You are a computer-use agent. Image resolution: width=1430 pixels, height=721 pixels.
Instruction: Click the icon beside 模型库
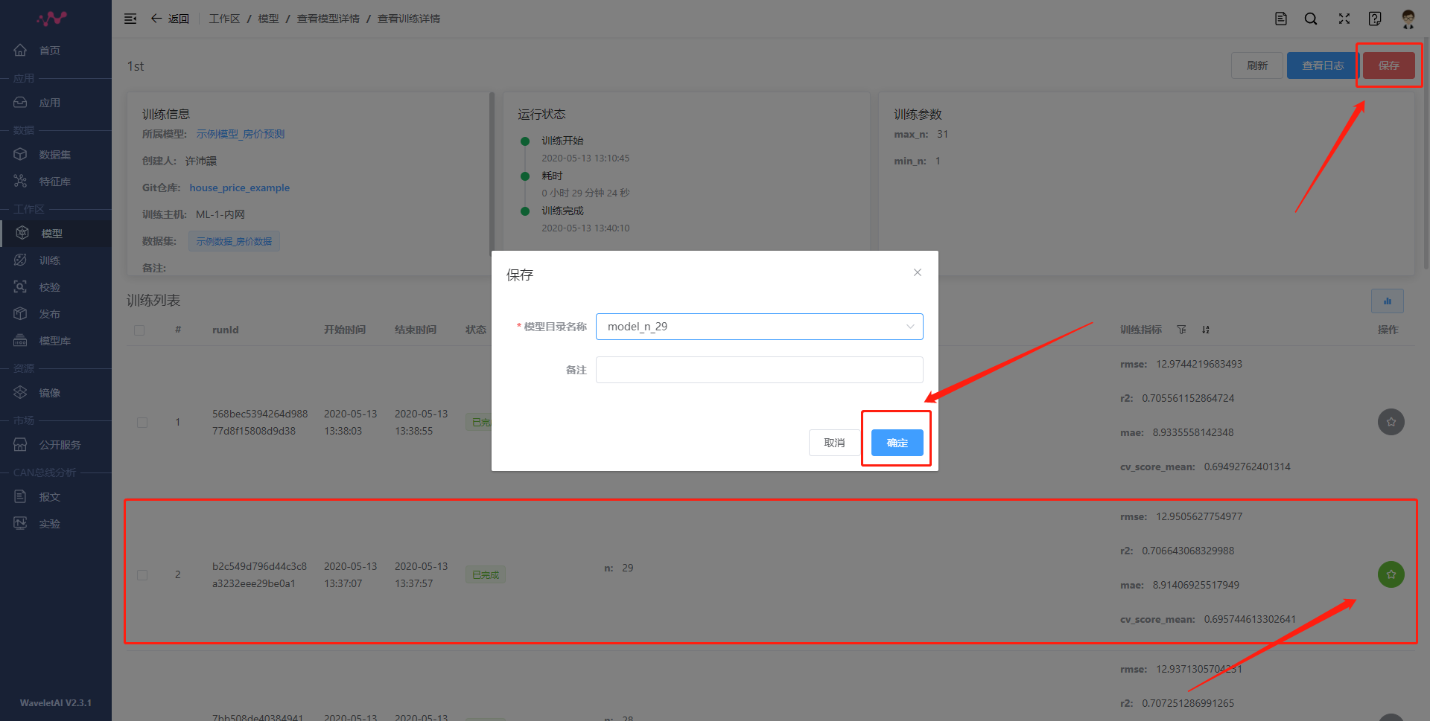coord(21,341)
